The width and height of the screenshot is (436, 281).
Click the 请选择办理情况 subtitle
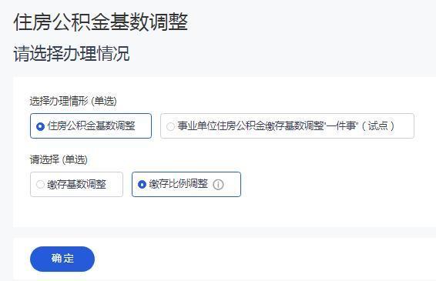72,53
